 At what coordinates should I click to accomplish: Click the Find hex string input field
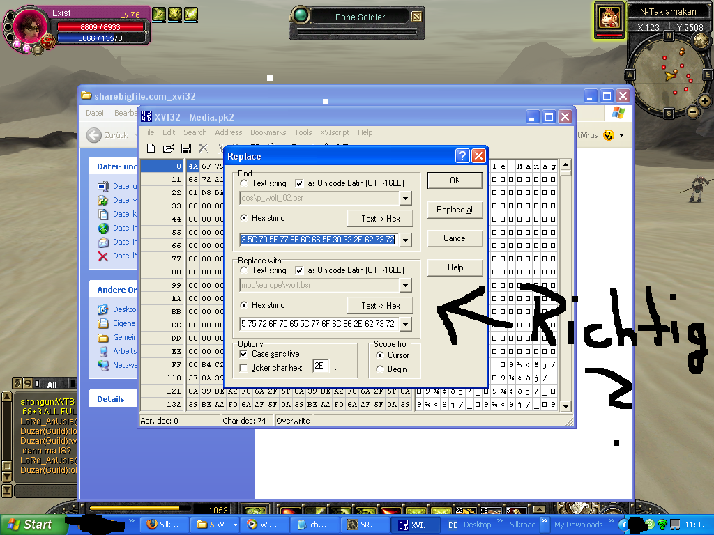[x=319, y=240]
